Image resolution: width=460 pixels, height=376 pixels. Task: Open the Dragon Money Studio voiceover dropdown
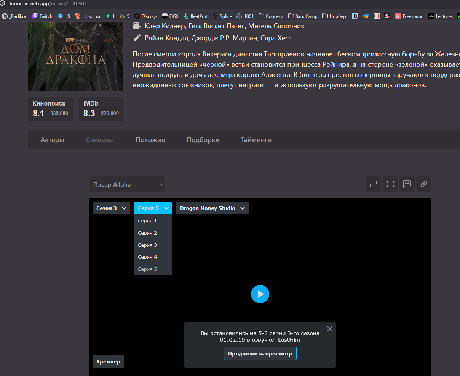pos(212,208)
